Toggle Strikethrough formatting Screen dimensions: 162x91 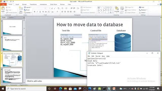pyautogui.click(x=46, y=12)
